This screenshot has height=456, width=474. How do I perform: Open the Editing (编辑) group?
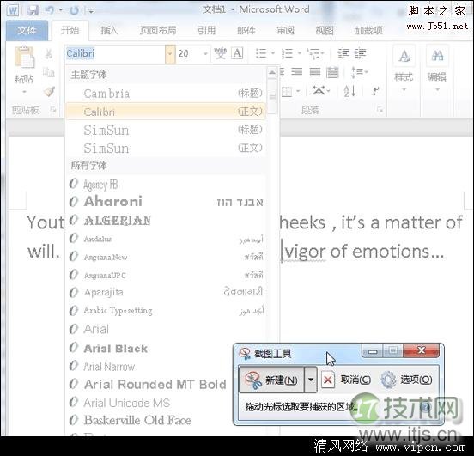pos(437,69)
